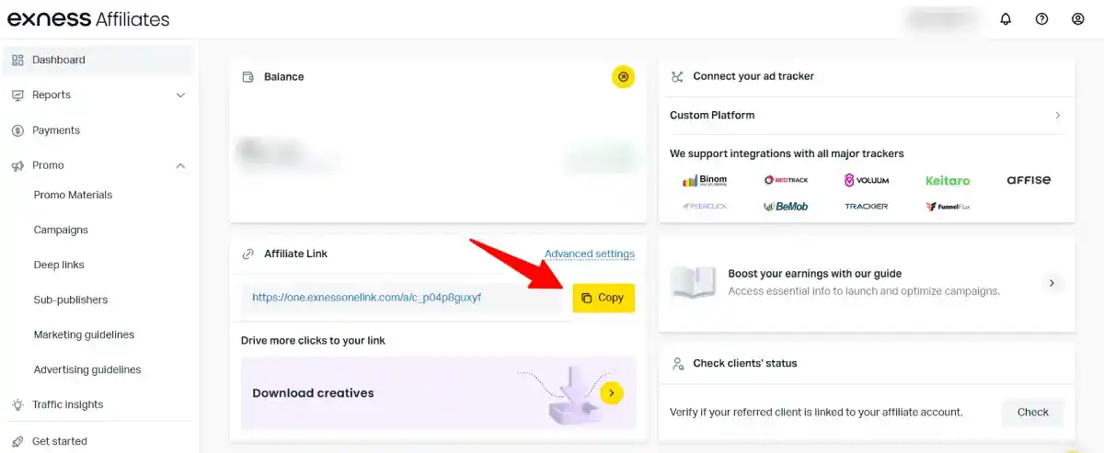Open Custom Platform via its chevron

pos(1058,116)
